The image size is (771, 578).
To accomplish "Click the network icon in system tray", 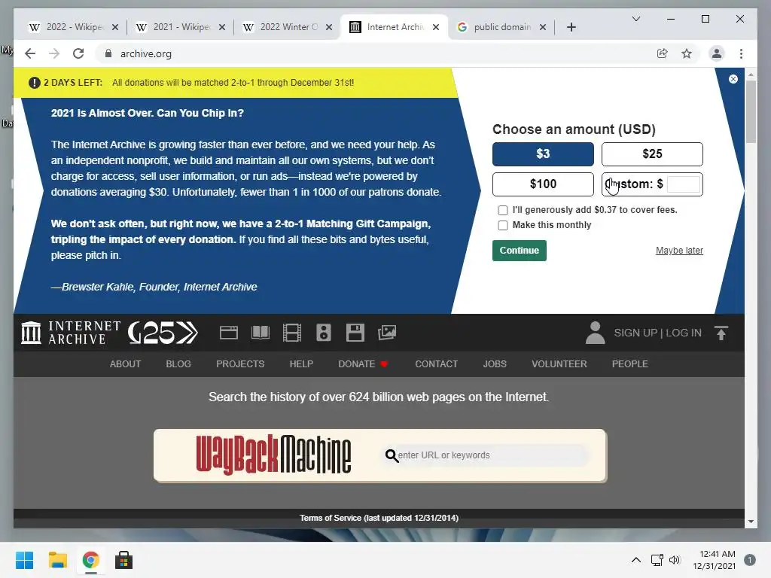I will [x=657, y=560].
